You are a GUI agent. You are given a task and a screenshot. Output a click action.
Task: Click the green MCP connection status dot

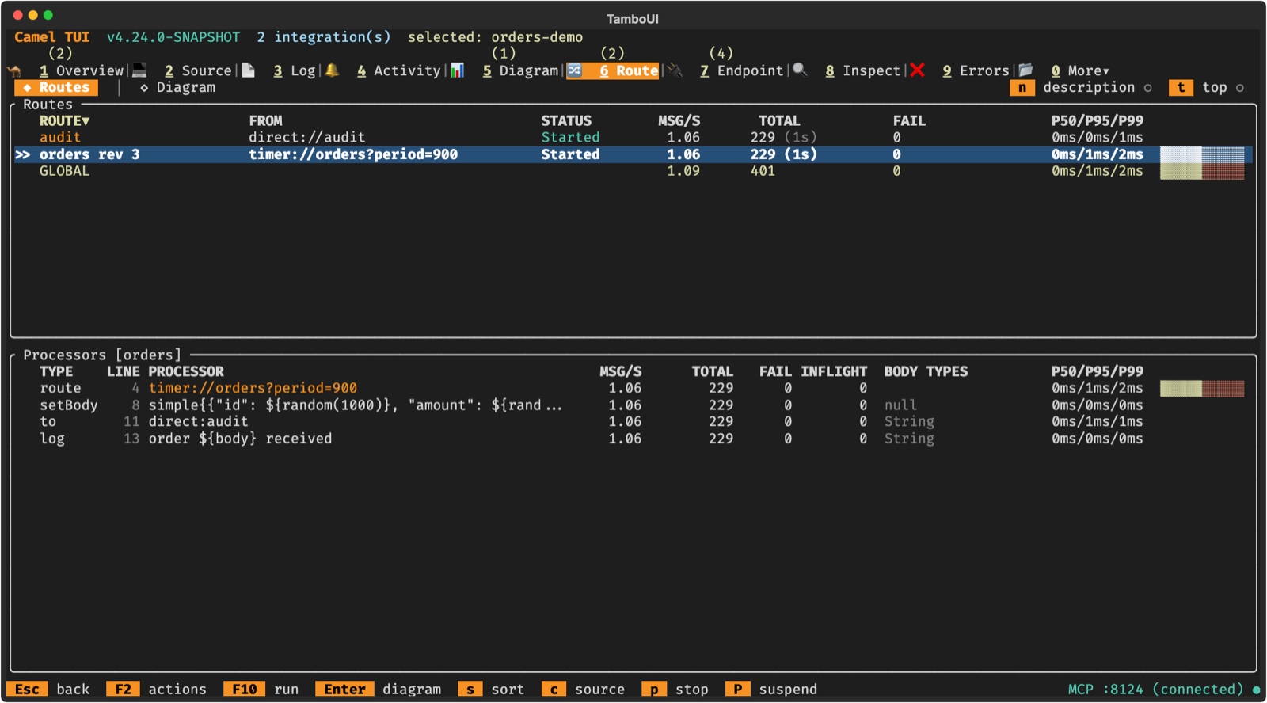1256,690
